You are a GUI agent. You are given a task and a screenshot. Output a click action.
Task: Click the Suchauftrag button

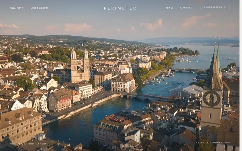[x=215, y=7]
